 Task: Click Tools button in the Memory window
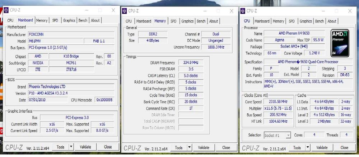178,148
